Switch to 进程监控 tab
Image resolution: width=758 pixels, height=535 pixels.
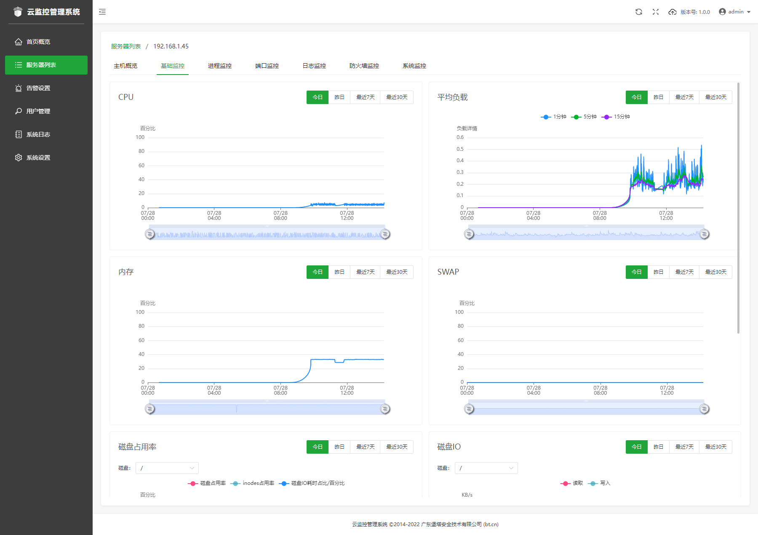click(220, 66)
